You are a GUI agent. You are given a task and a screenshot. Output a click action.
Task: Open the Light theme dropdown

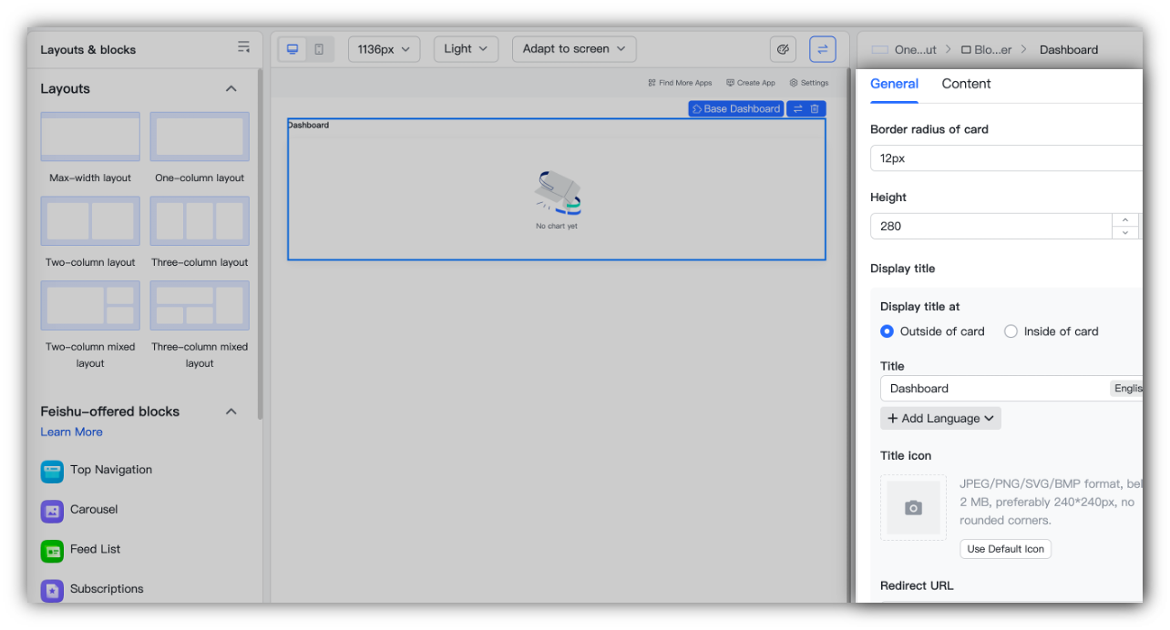pyautogui.click(x=466, y=49)
